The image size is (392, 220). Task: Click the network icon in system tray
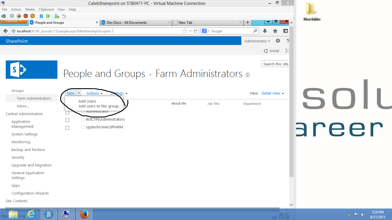(349, 214)
